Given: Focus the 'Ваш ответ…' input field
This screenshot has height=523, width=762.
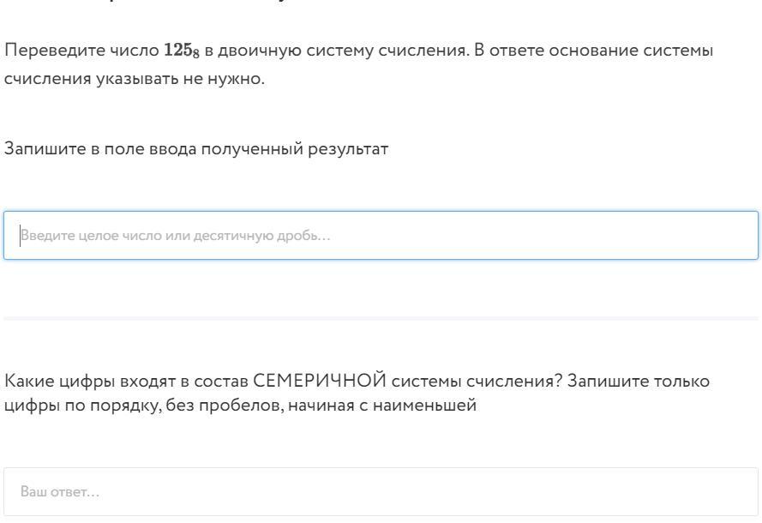Looking at the screenshot, I should [381, 491].
